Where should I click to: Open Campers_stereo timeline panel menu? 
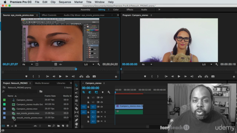coord(104,83)
